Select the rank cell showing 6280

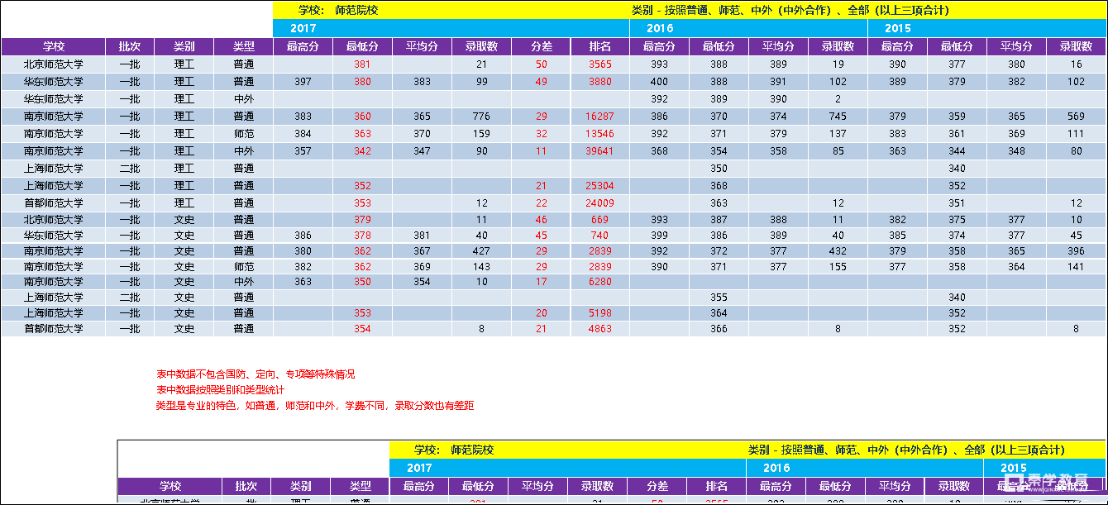point(599,282)
